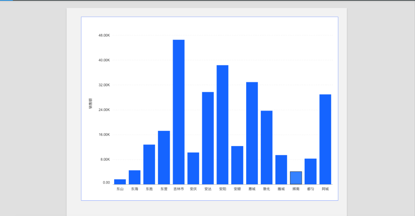Click the 0.00 y-axis tick label
The image size is (415, 216).
pyautogui.click(x=106, y=183)
